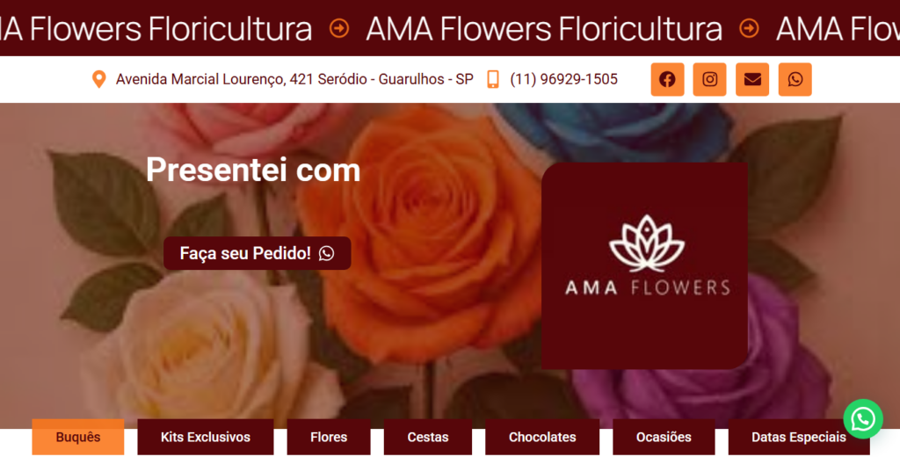The width and height of the screenshot is (900, 457).
Task: Click the Avenida Marcial Lourenço address text
Action: click(294, 79)
